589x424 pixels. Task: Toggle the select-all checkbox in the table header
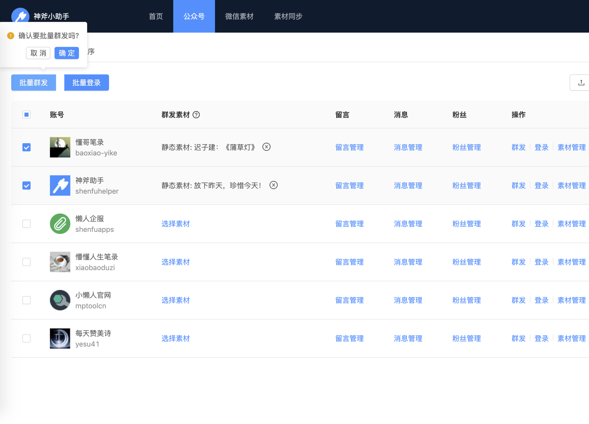click(x=26, y=115)
